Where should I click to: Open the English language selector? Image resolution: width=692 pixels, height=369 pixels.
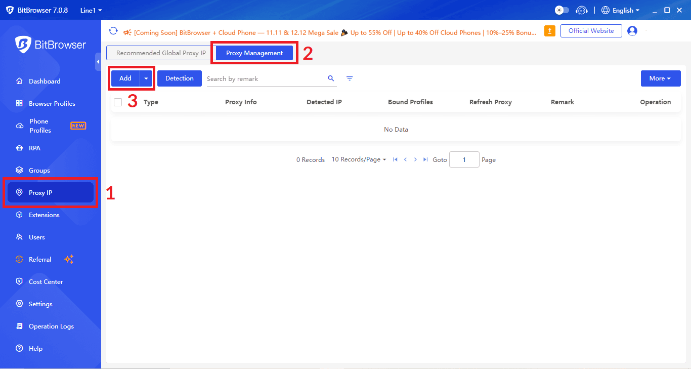(620, 10)
